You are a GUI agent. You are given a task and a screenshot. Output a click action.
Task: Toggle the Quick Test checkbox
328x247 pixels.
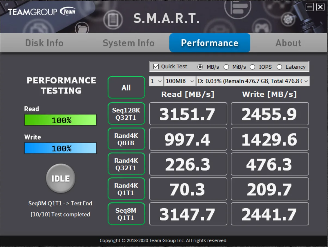click(x=156, y=67)
